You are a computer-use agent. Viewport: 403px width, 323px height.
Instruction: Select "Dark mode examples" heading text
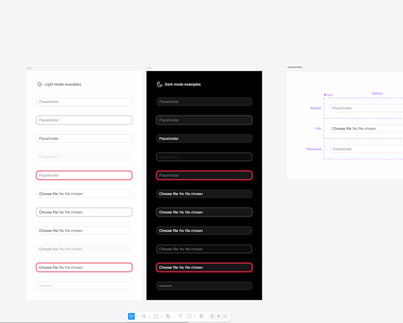click(183, 84)
